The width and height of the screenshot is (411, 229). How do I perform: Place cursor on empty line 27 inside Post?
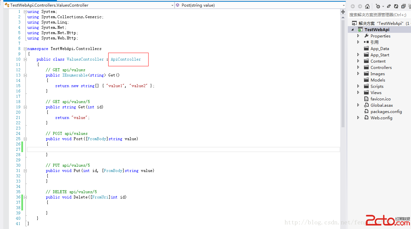tap(183, 149)
